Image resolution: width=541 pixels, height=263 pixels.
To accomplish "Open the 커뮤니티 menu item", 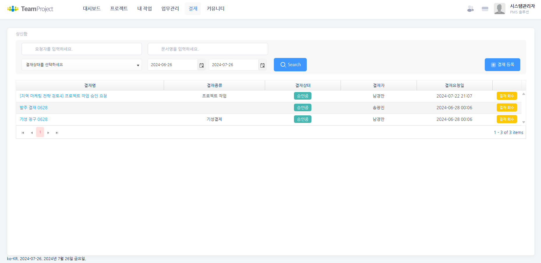I will click(216, 9).
